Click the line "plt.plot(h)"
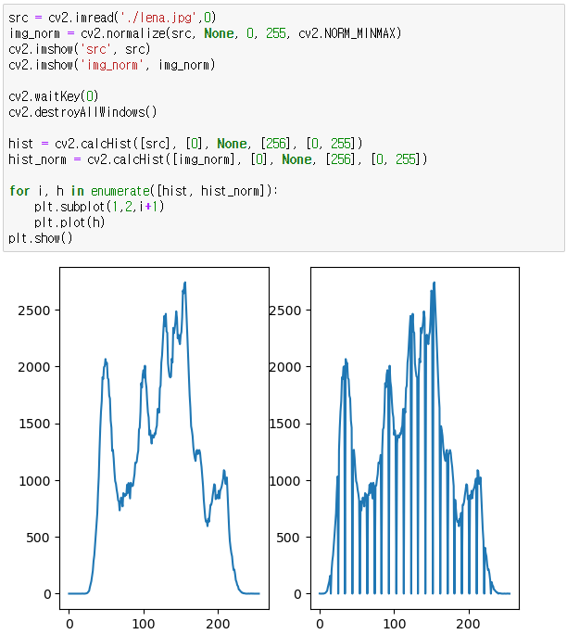Screen dimensions: 567x634 tap(69, 222)
